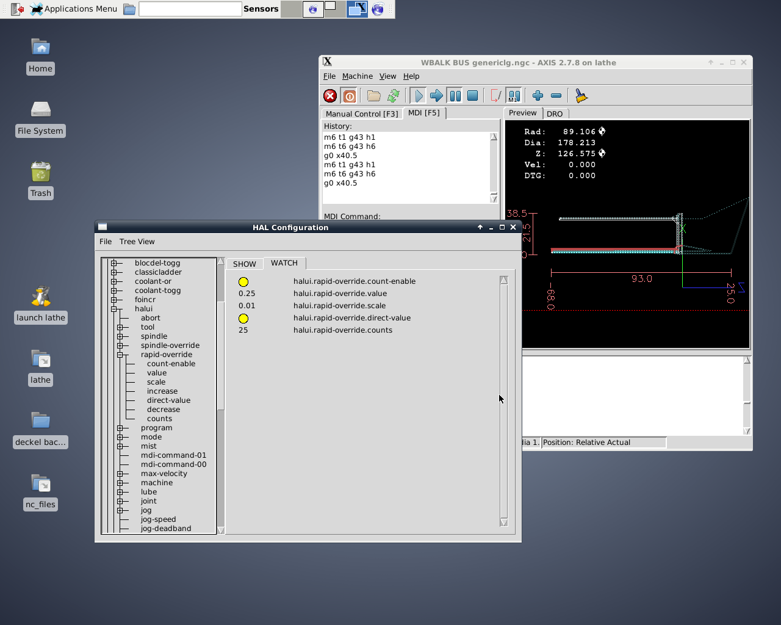Toggle the red Emergency Stop button
Image resolution: width=781 pixels, height=625 pixels.
[x=330, y=96]
